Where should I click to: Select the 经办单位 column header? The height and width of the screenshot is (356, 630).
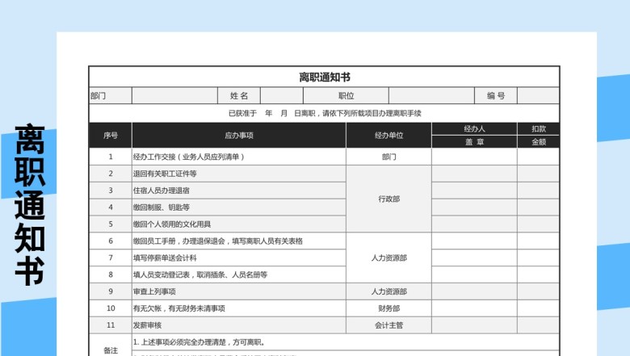(x=389, y=136)
